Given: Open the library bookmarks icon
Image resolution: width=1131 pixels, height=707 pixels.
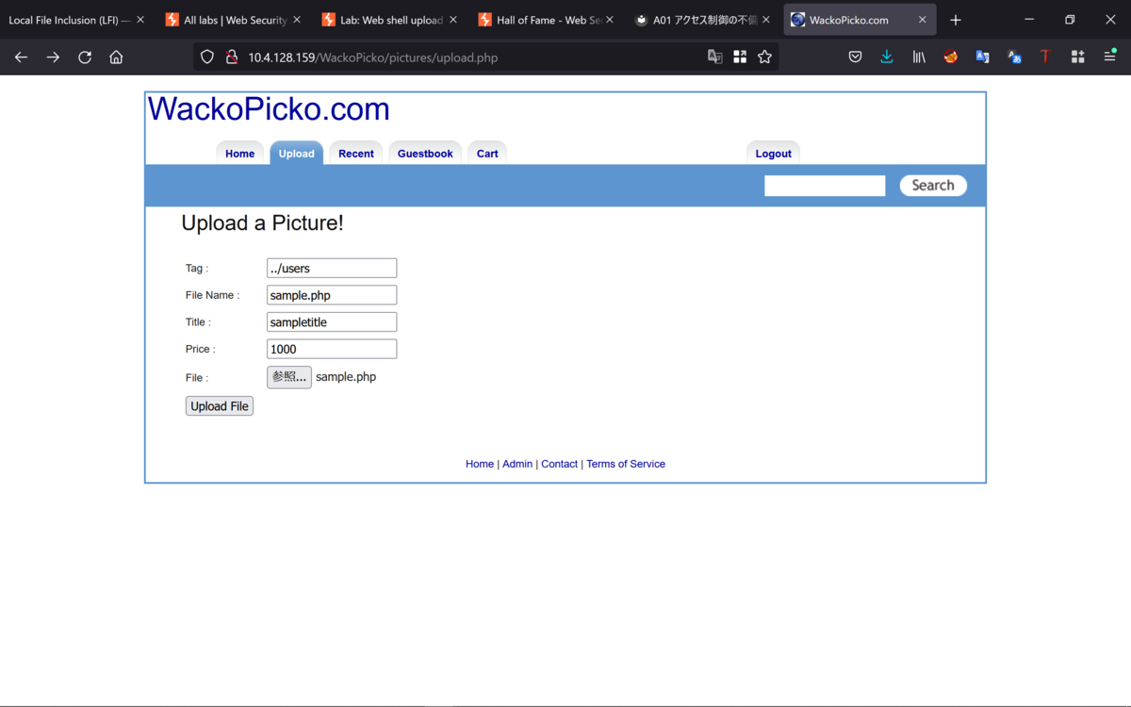Looking at the screenshot, I should [x=919, y=58].
